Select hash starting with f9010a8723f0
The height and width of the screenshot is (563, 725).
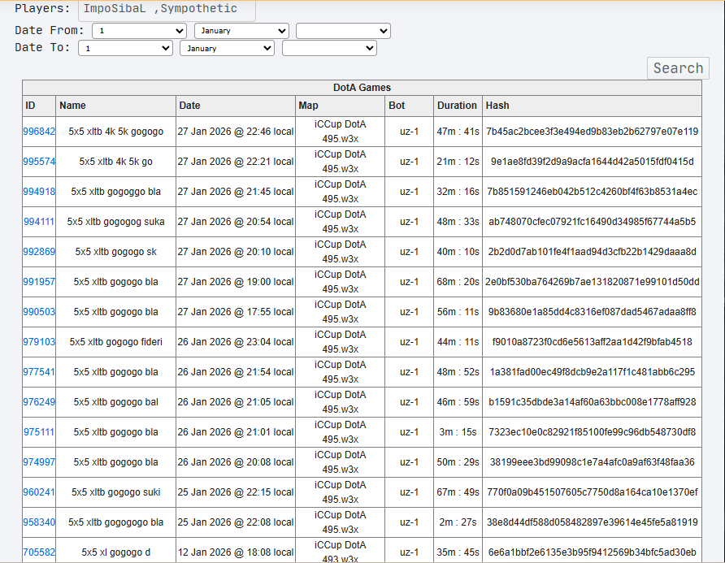(592, 342)
